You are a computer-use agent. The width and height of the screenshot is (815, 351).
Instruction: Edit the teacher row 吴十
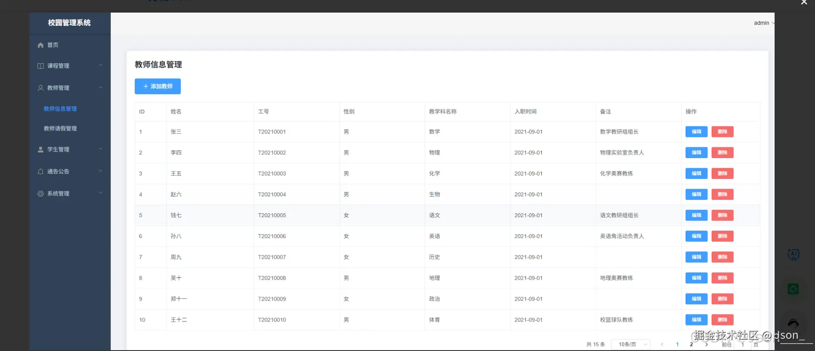click(x=696, y=278)
